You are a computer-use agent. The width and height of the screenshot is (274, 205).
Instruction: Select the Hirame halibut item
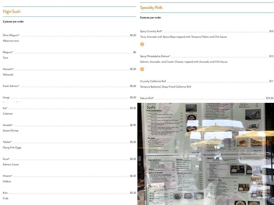(8, 176)
